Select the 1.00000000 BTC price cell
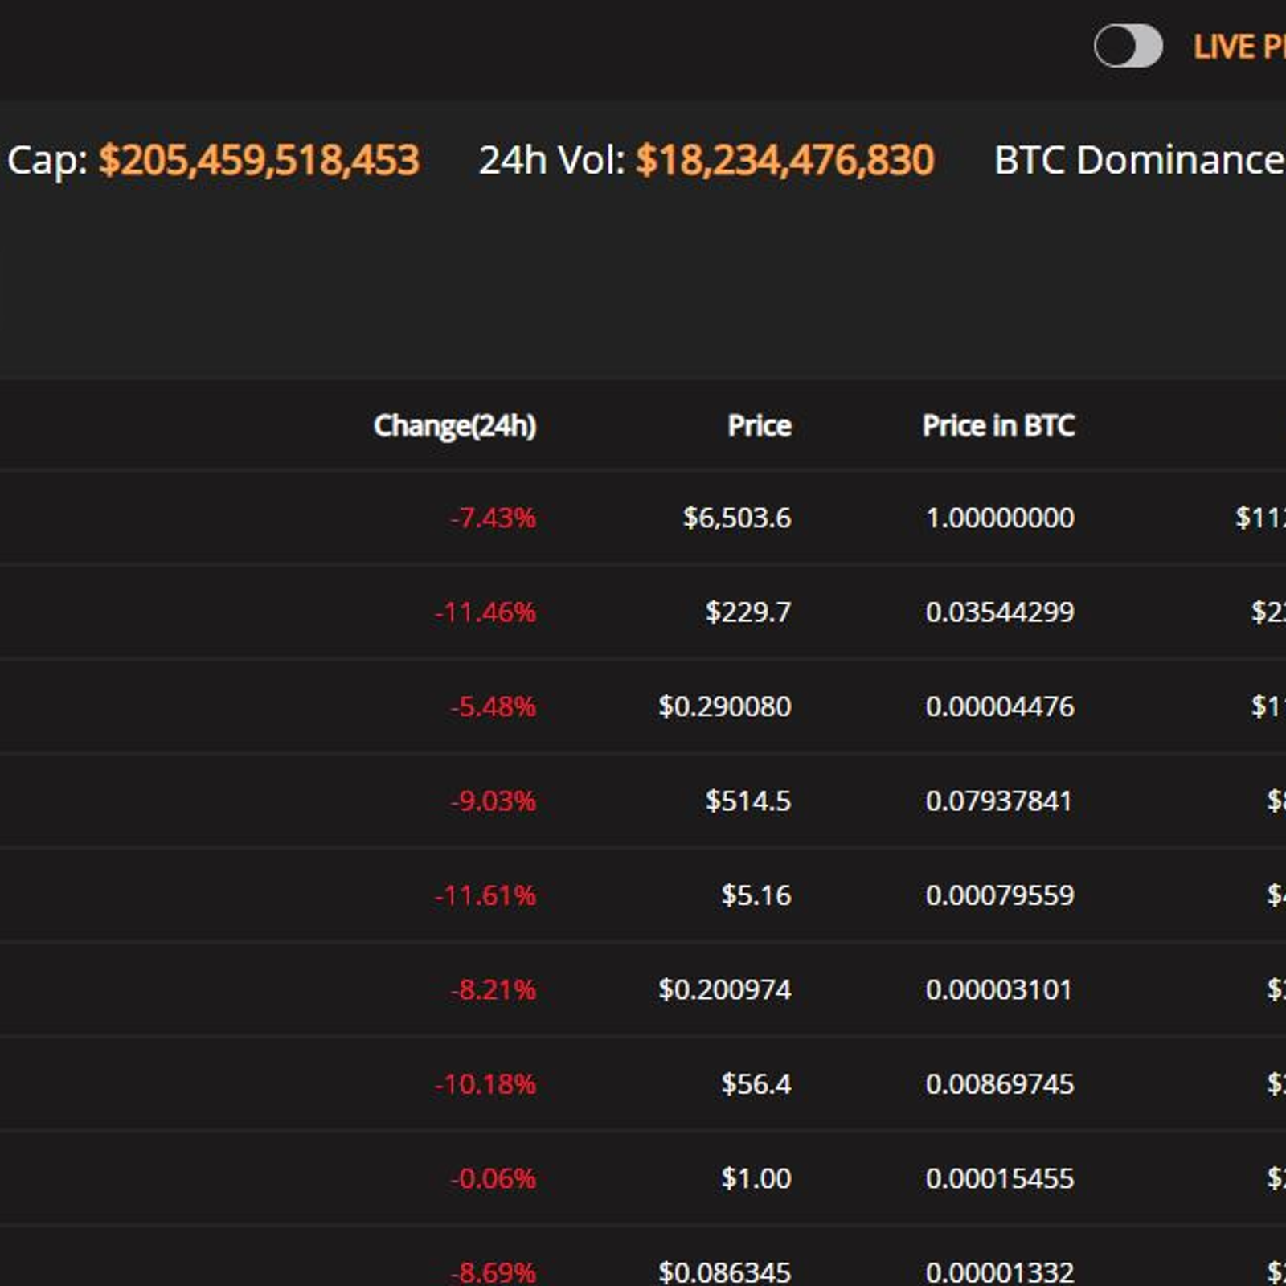 click(1000, 518)
